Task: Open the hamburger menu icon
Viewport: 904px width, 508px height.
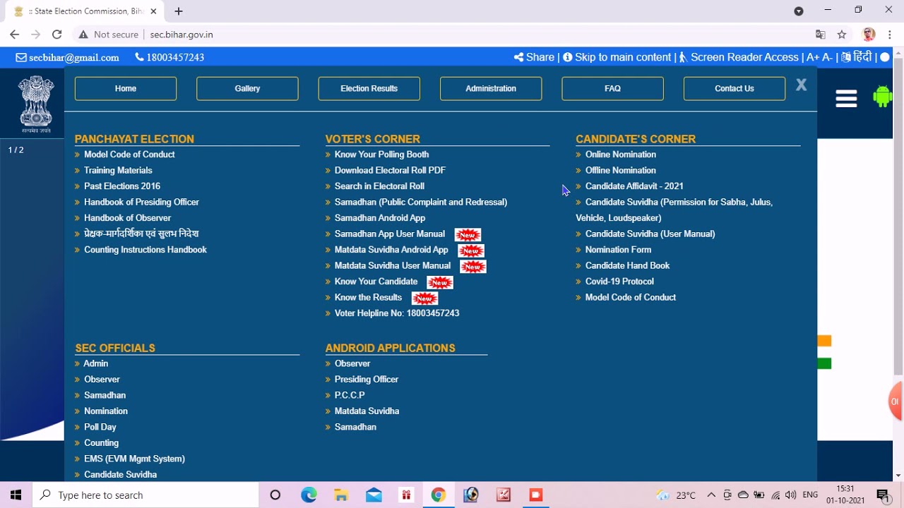Action: tap(846, 98)
